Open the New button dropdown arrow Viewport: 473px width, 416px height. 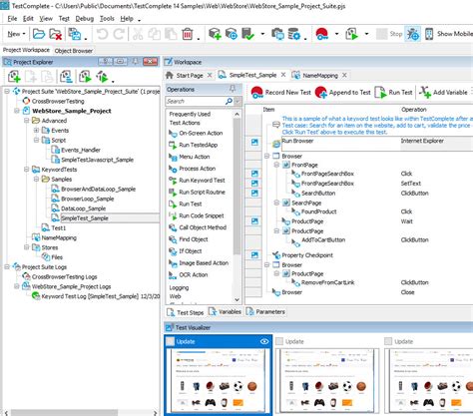coord(24,34)
